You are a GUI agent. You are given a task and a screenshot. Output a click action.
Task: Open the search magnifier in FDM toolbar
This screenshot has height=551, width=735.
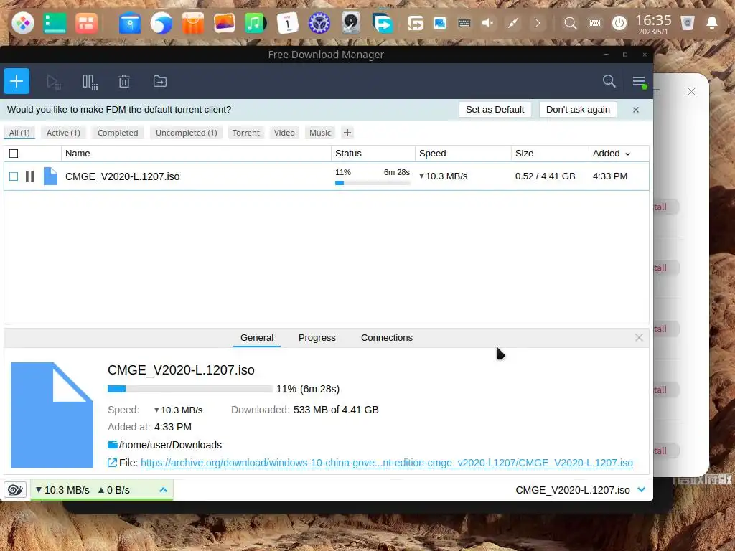[609, 81]
